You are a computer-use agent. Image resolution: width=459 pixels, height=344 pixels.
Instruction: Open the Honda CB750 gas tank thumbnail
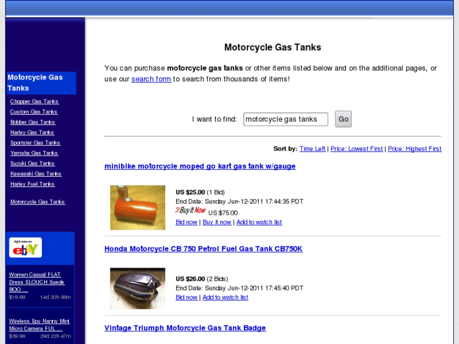click(x=138, y=288)
